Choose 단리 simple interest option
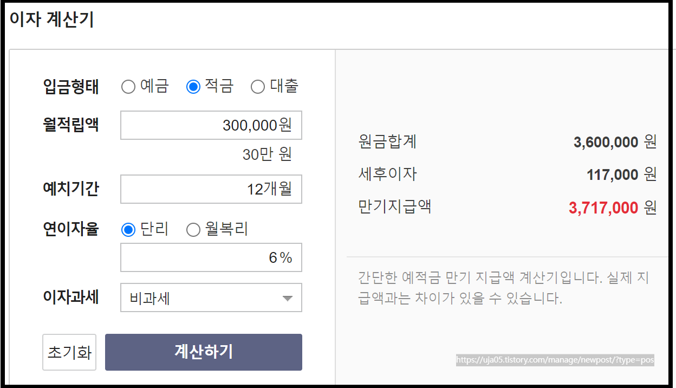Screen dimensions: 676x388 127,229
